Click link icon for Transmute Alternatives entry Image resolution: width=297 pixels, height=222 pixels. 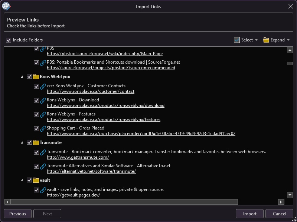pos(43,166)
